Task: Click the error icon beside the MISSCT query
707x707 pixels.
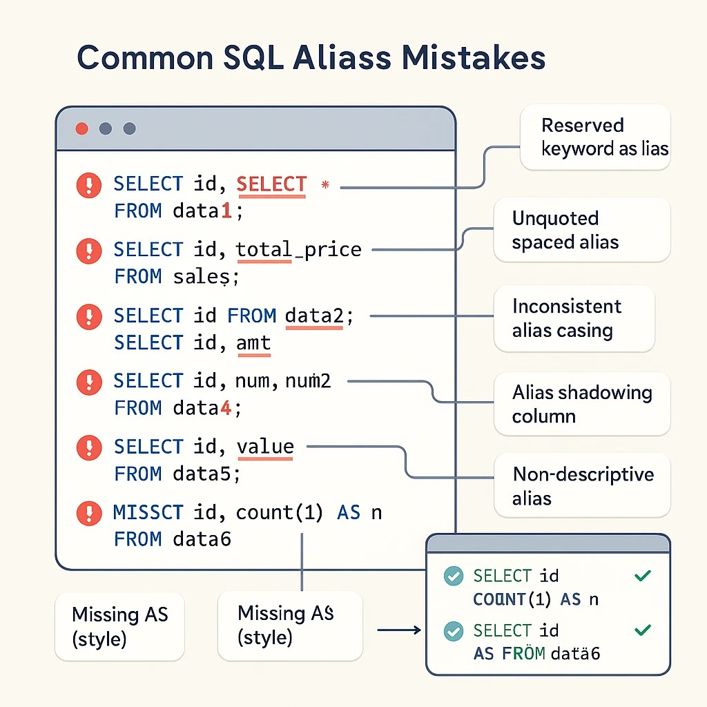Action: coord(89,513)
